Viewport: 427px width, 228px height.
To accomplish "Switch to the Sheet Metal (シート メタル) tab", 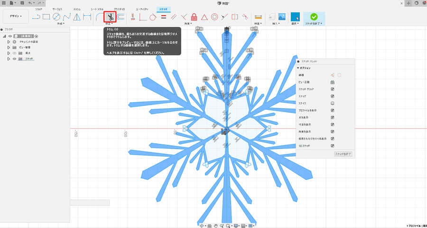I will [x=97, y=9].
